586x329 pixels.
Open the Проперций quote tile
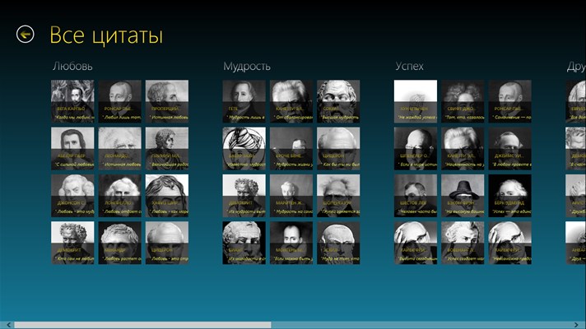click(x=167, y=101)
